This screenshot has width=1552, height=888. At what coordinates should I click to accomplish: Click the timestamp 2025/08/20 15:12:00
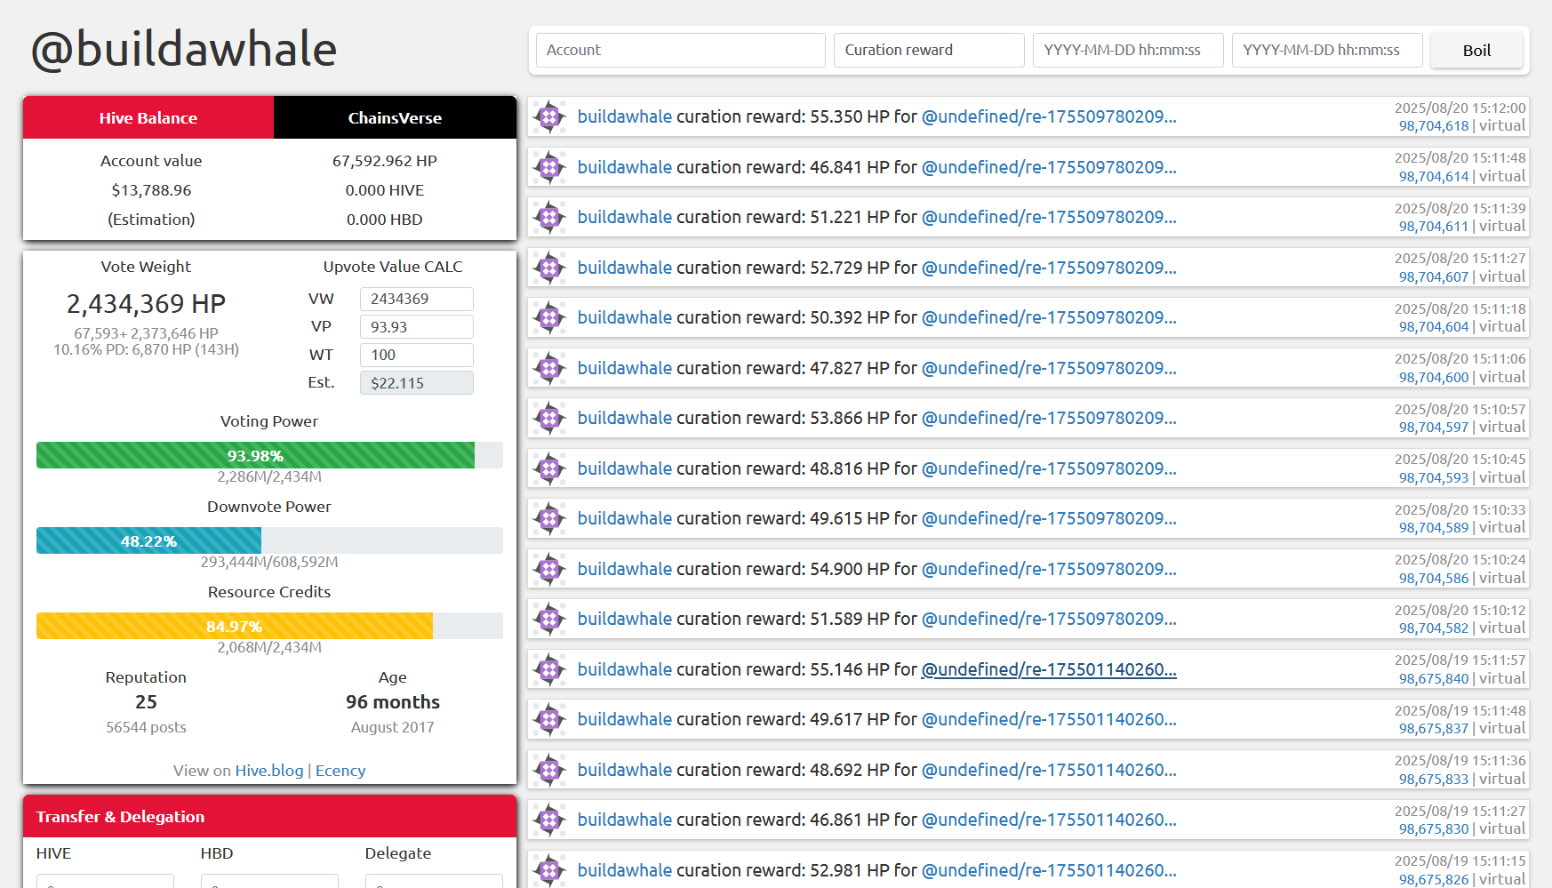coord(1460,108)
